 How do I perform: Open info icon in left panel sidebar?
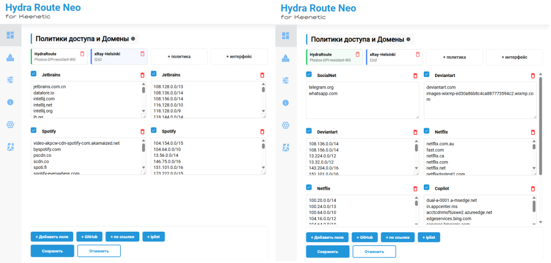10,102
